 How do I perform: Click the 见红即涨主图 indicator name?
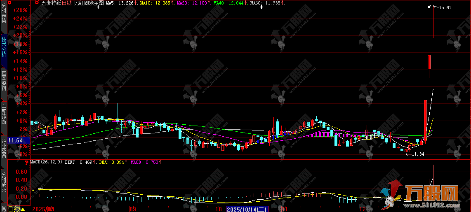(88, 3)
